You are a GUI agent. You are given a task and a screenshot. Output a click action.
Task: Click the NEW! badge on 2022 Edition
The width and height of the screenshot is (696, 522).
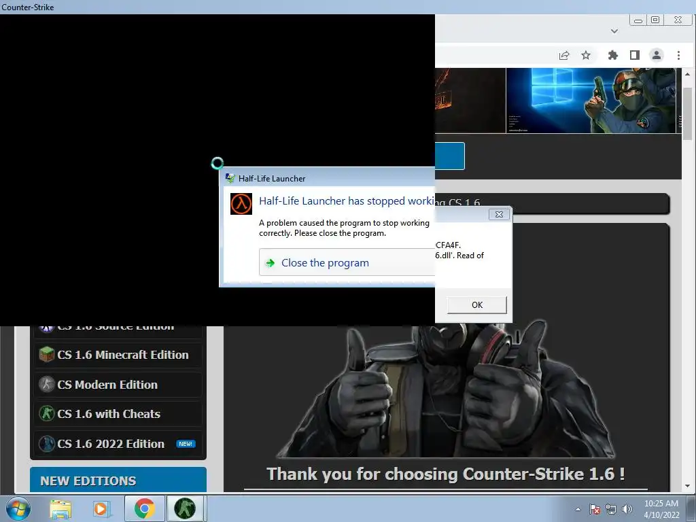(186, 444)
